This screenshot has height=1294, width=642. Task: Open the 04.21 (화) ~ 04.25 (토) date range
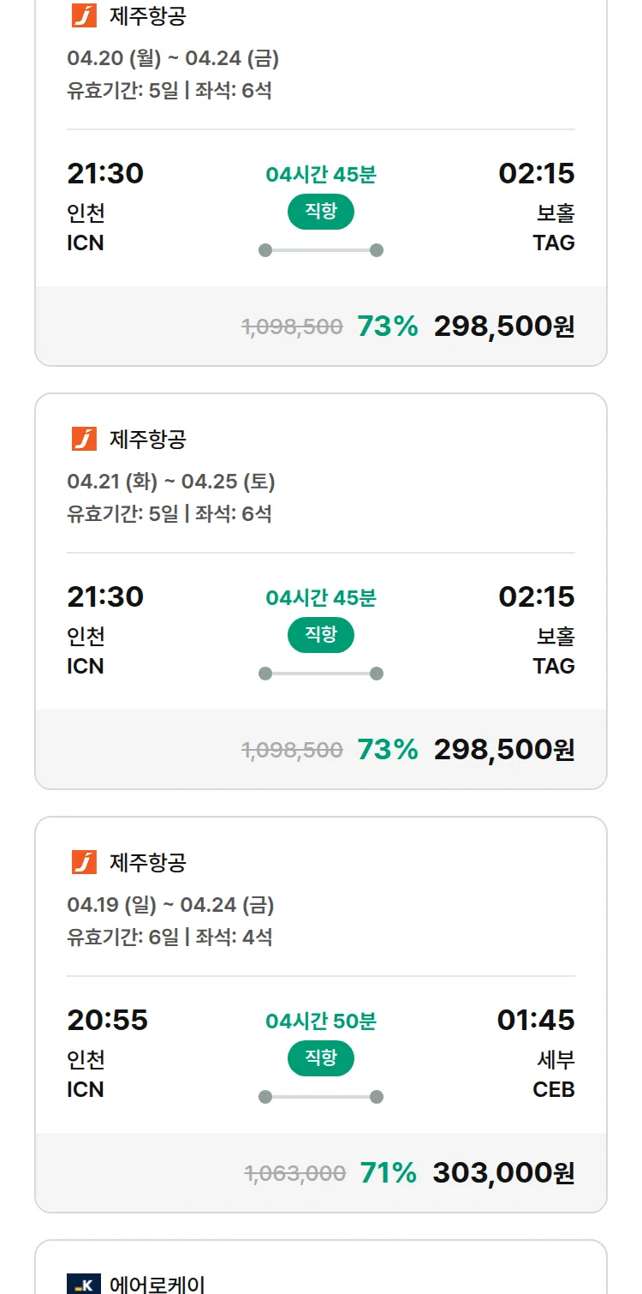pos(171,482)
